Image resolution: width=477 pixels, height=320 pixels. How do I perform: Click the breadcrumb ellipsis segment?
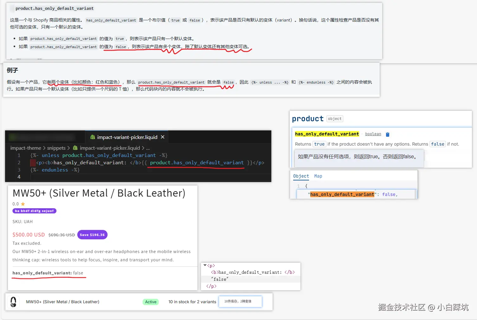[x=148, y=148]
